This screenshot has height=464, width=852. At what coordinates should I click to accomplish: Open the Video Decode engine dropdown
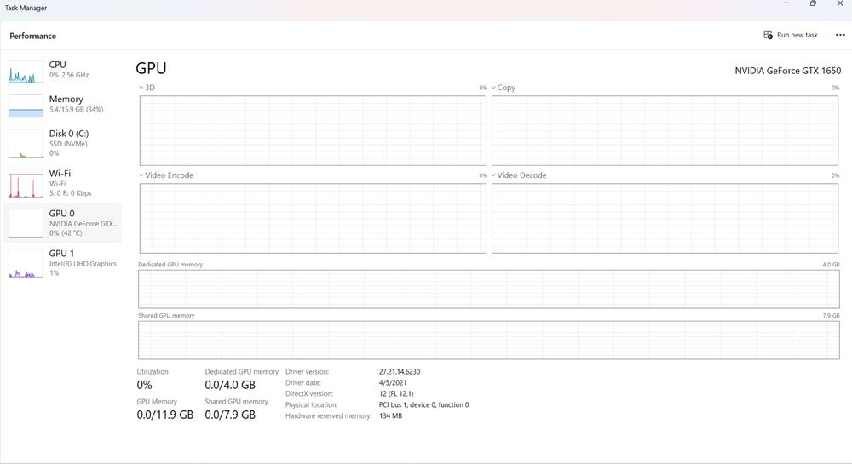(519, 175)
